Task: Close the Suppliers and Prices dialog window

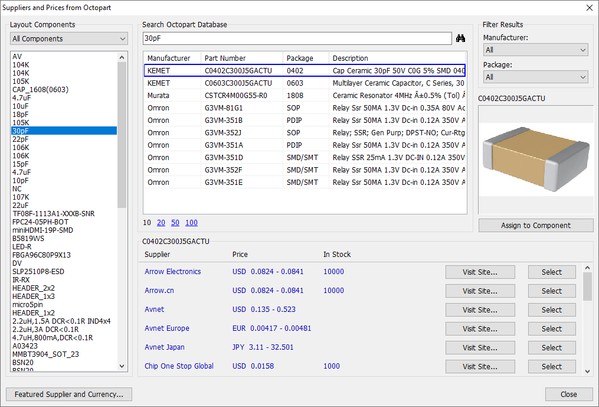Action: 589,8
